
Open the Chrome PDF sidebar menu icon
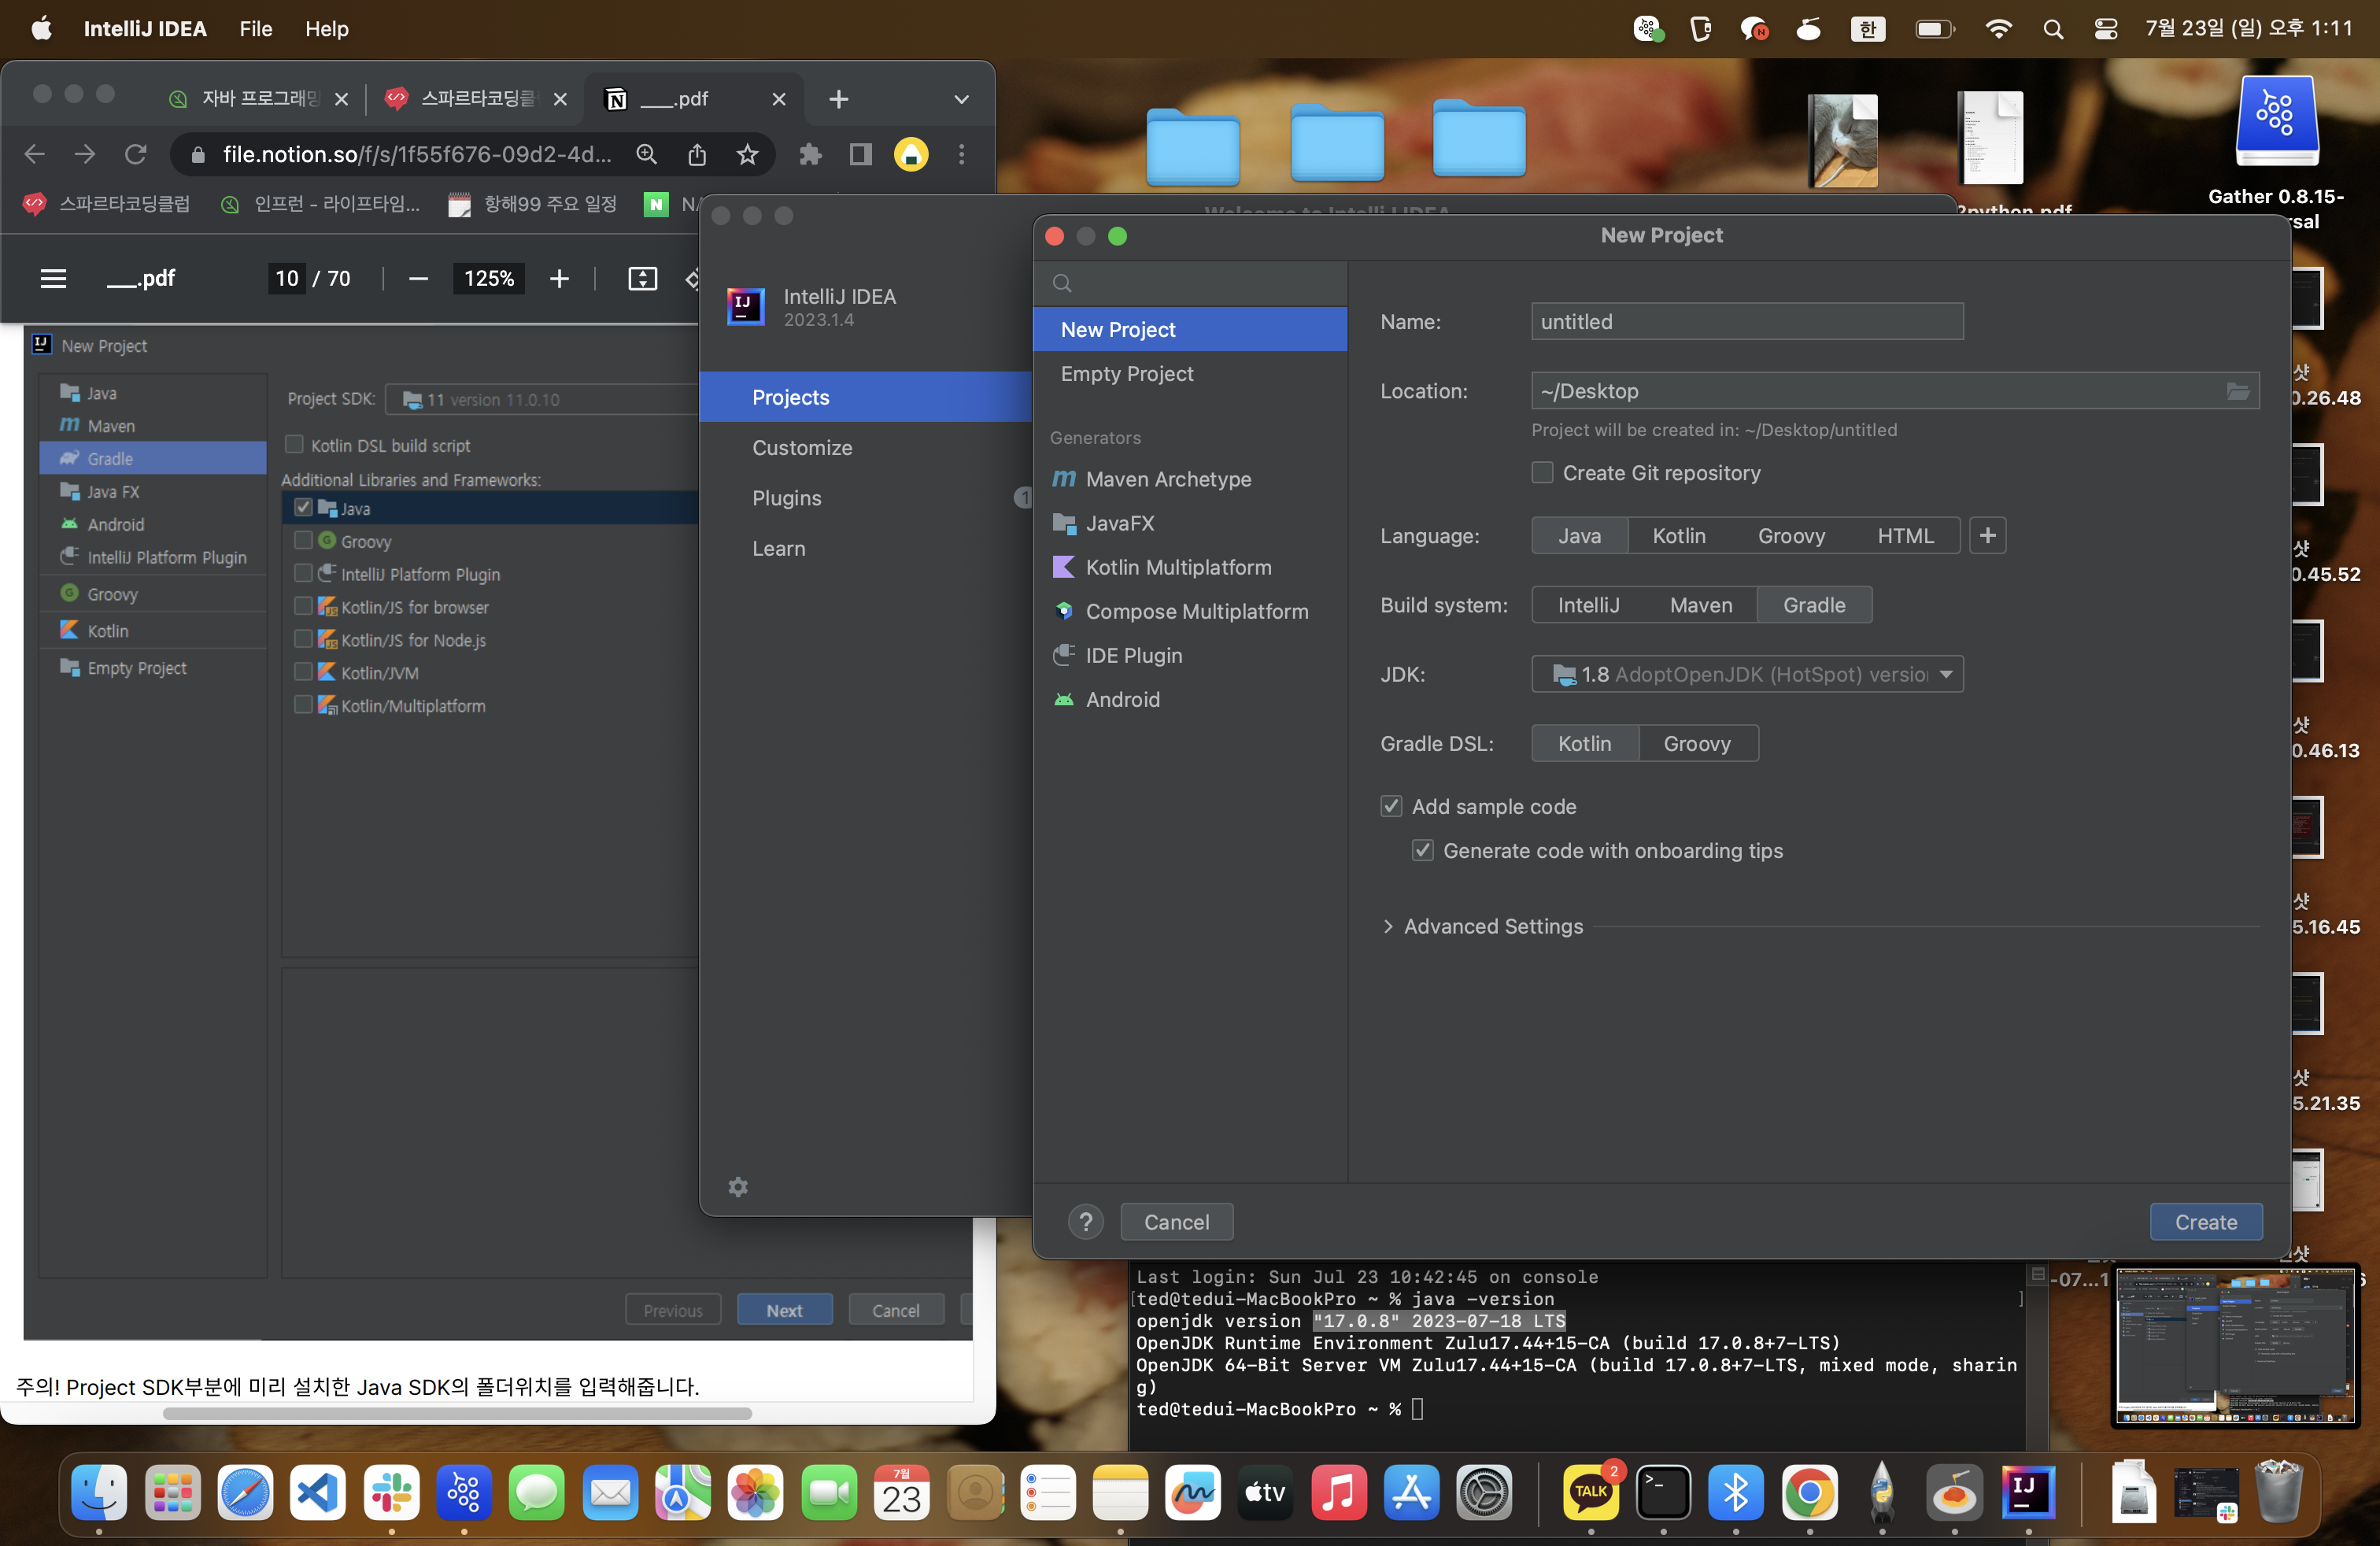(53, 278)
